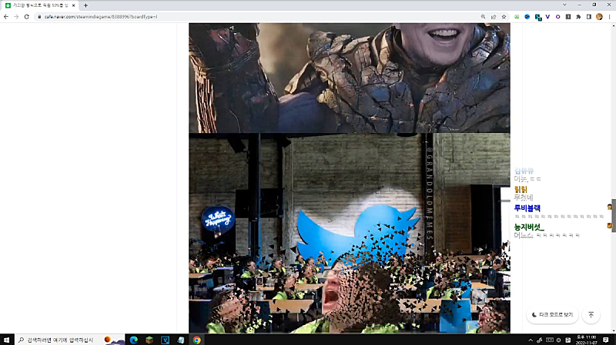This screenshot has width=616, height=345.
Task: Click the page's vertical scrollbar thumb
Action: point(613,216)
